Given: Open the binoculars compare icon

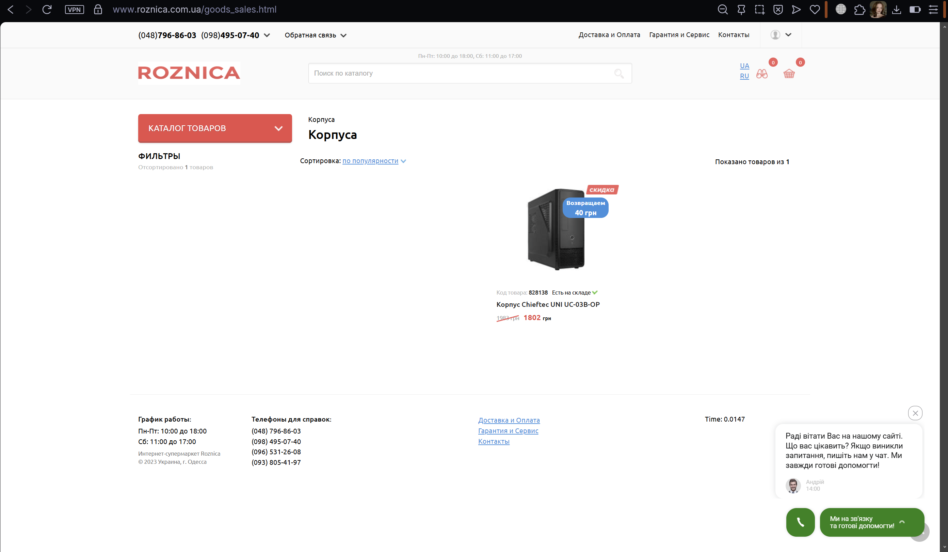Looking at the screenshot, I should (762, 74).
